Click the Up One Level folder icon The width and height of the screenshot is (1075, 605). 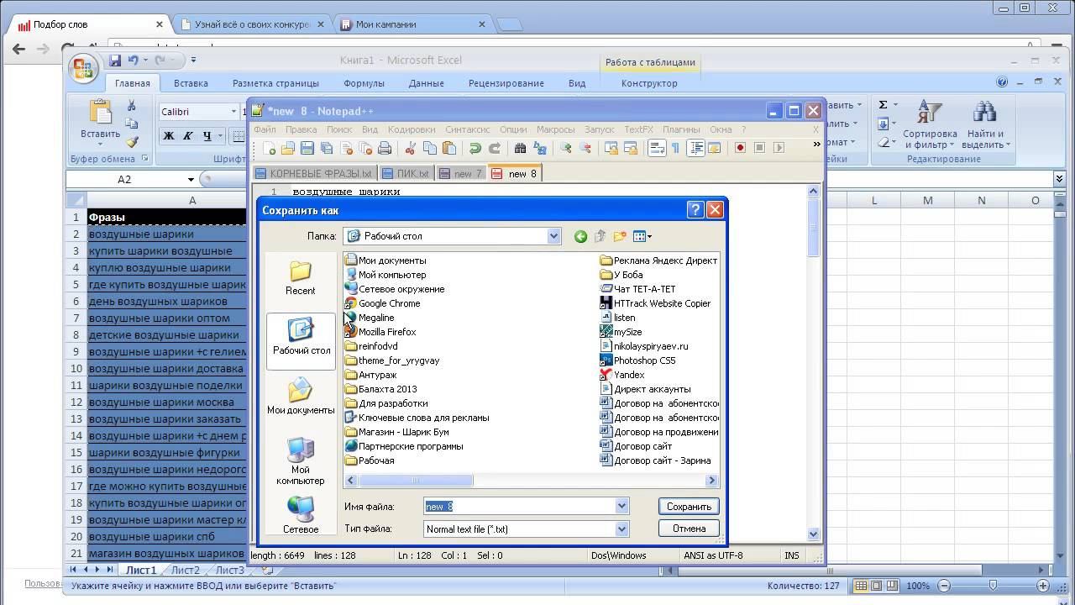tap(600, 237)
